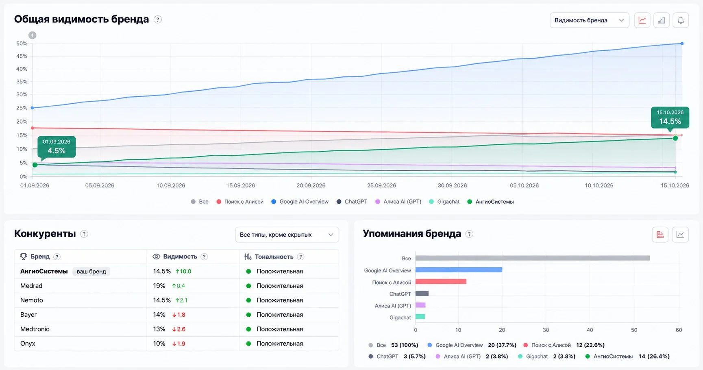
Task: Click the gray Все mentions bar
Action: (533, 258)
